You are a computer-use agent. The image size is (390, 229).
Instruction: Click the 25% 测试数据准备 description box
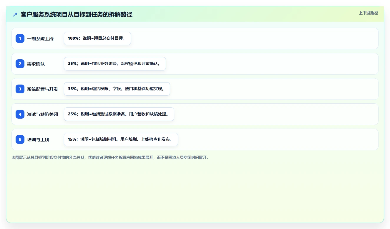coord(119,114)
